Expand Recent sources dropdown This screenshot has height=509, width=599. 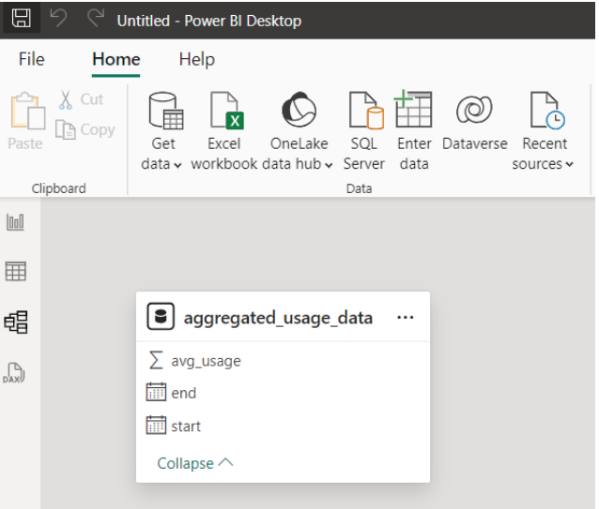[543, 131]
